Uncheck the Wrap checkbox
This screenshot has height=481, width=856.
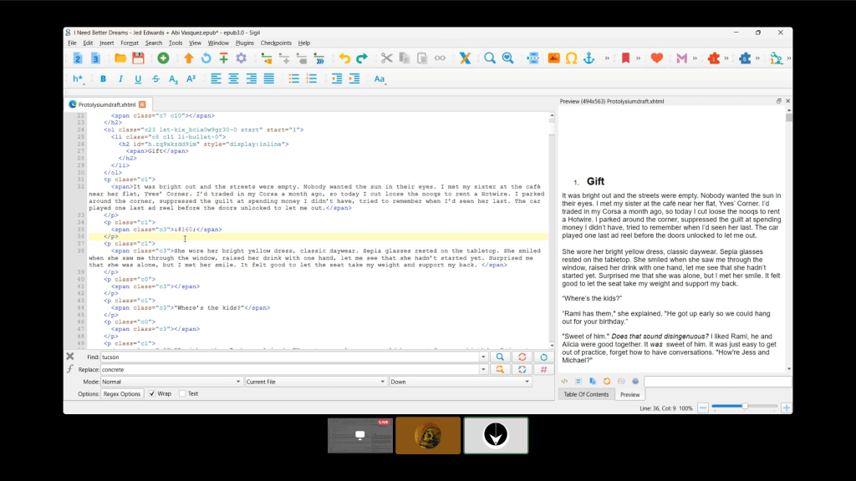pyautogui.click(x=153, y=393)
